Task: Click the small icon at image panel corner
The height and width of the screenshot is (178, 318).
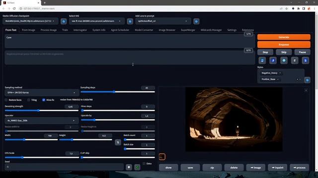Action: click(x=306, y=90)
